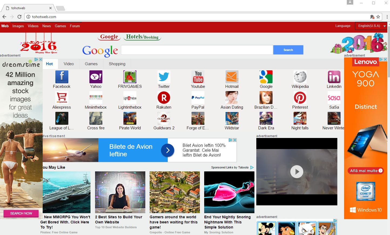Open the Facebook shortcut icon
390x235 pixels.
[62, 77]
